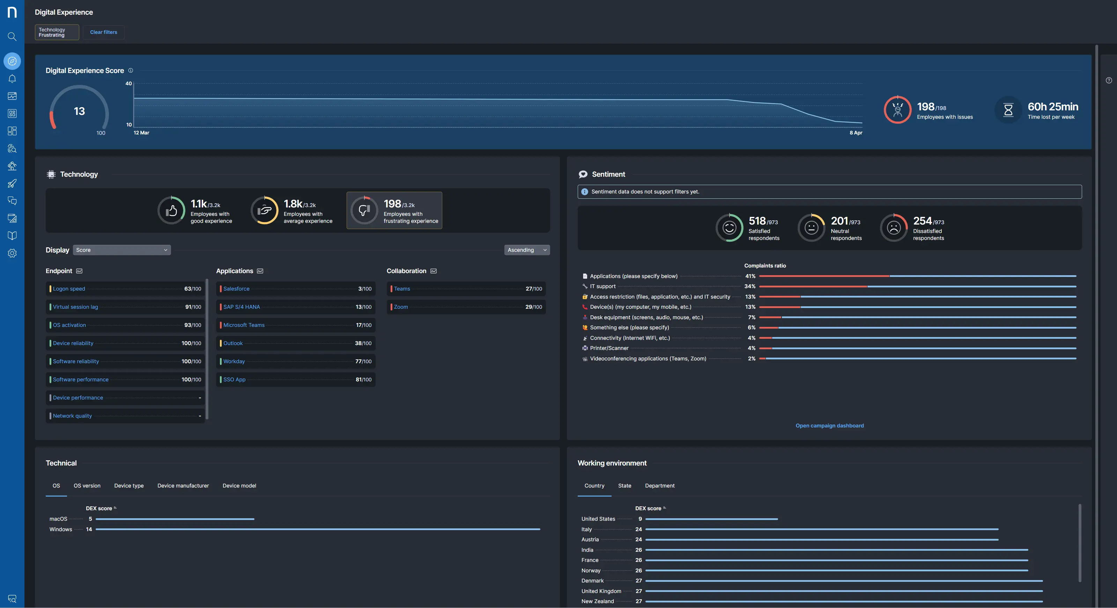Switch to the Device model tab
Viewport: 1117px width, 608px height.
pos(239,486)
